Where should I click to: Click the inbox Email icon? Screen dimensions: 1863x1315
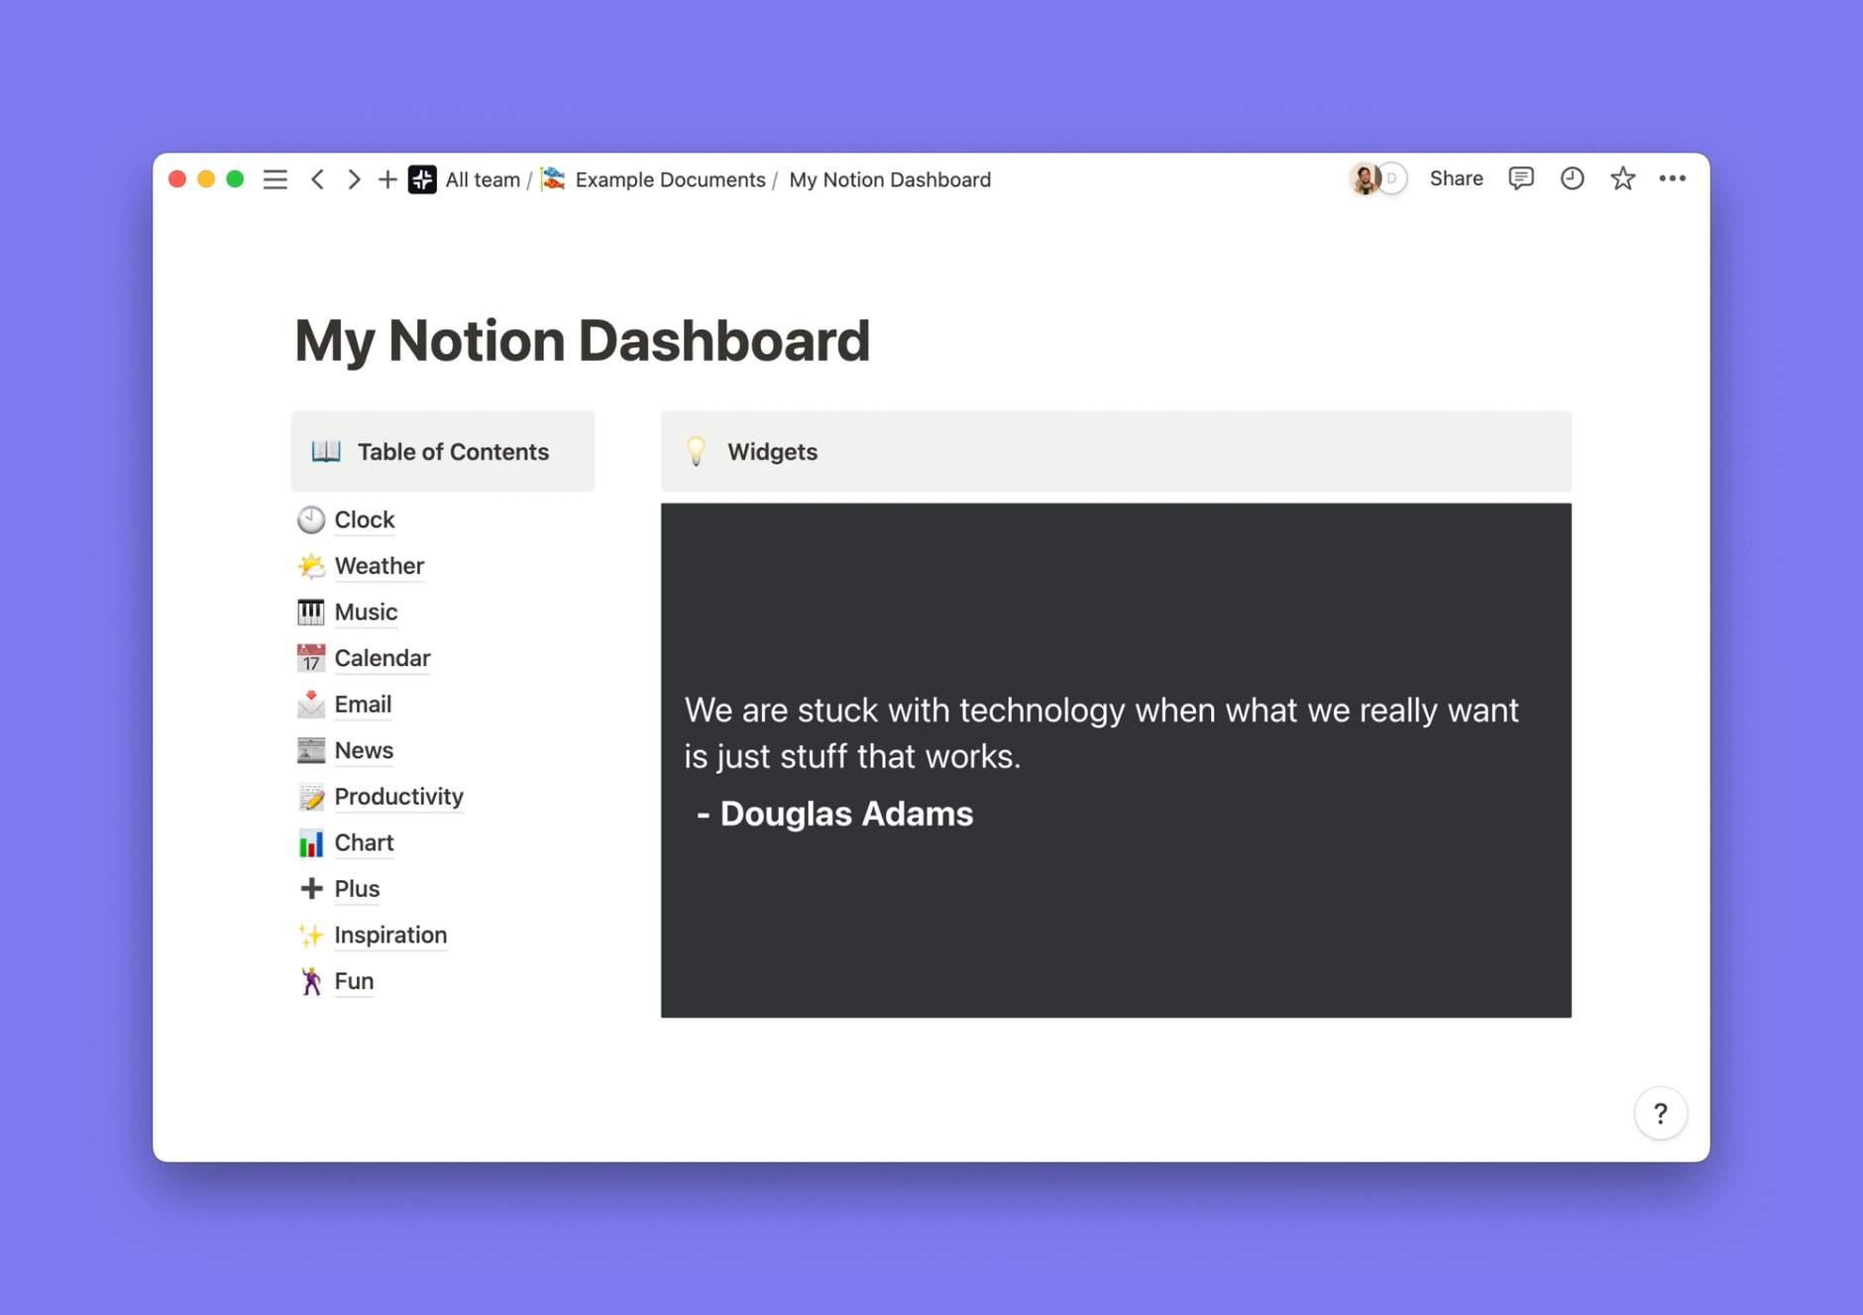[x=311, y=704]
